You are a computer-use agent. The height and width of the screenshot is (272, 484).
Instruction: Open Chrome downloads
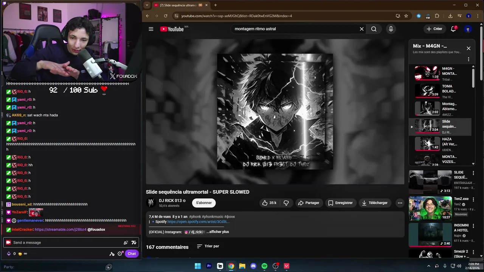(x=450, y=16)
